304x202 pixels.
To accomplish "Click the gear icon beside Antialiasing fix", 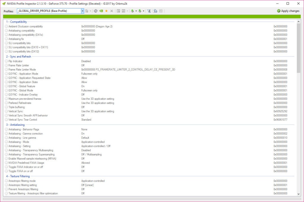I will pos(6,39).
